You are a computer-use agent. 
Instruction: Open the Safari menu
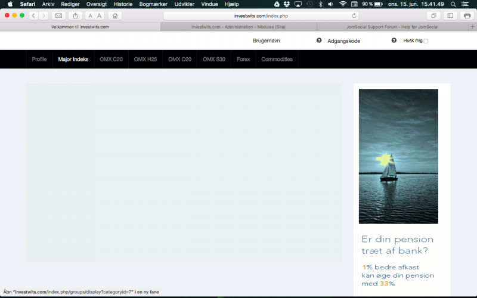pyautogui.click(x=27, y=4)
